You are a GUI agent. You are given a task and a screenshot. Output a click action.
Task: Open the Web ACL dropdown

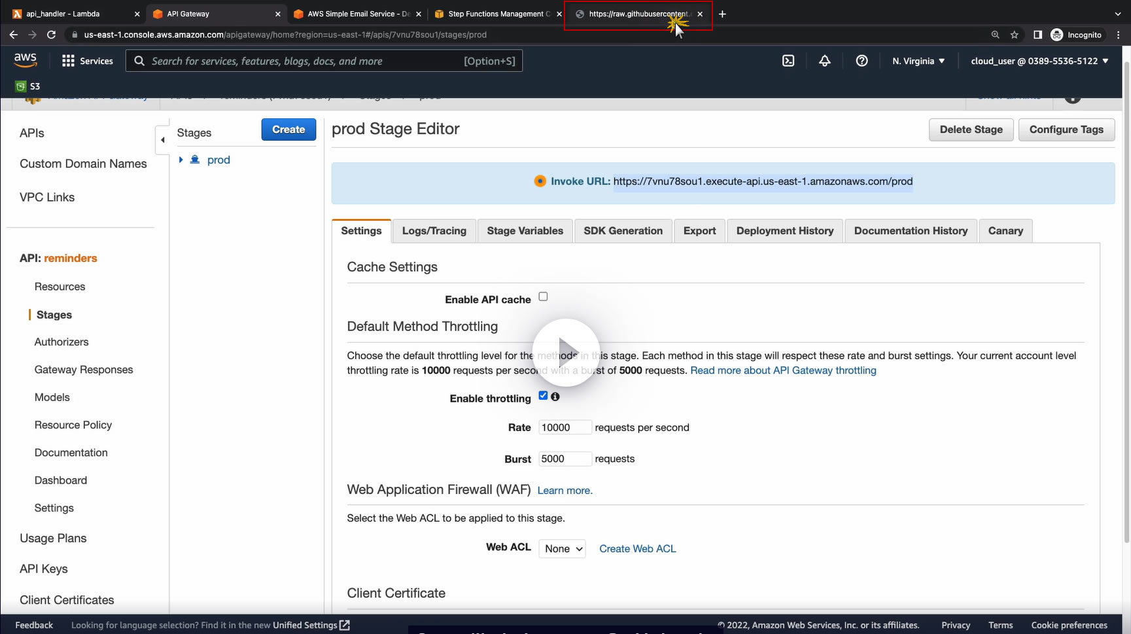(x=562, y=549)
